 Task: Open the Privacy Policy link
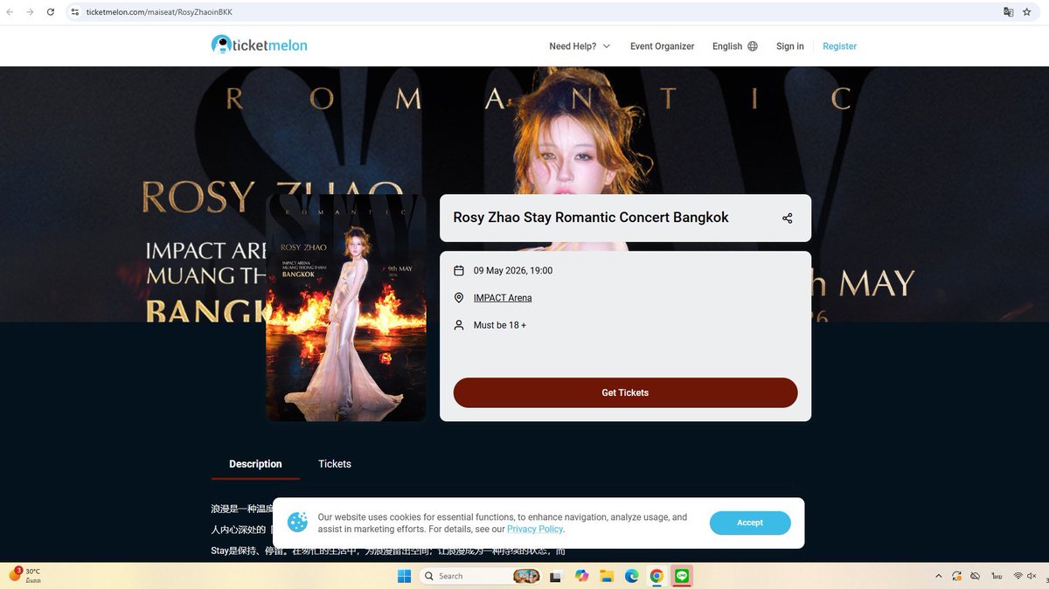click(x=535, y=529)
